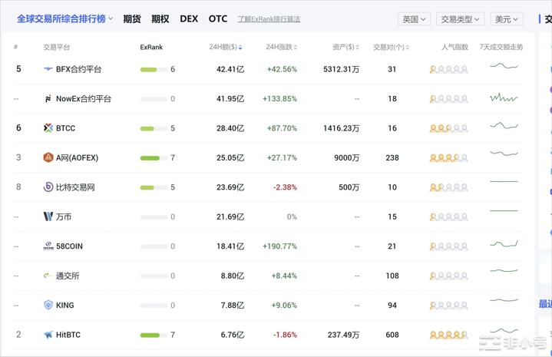The image size is (552, 357).
Task: Sort by 资产($) column
Action: (x=345, y=47)
